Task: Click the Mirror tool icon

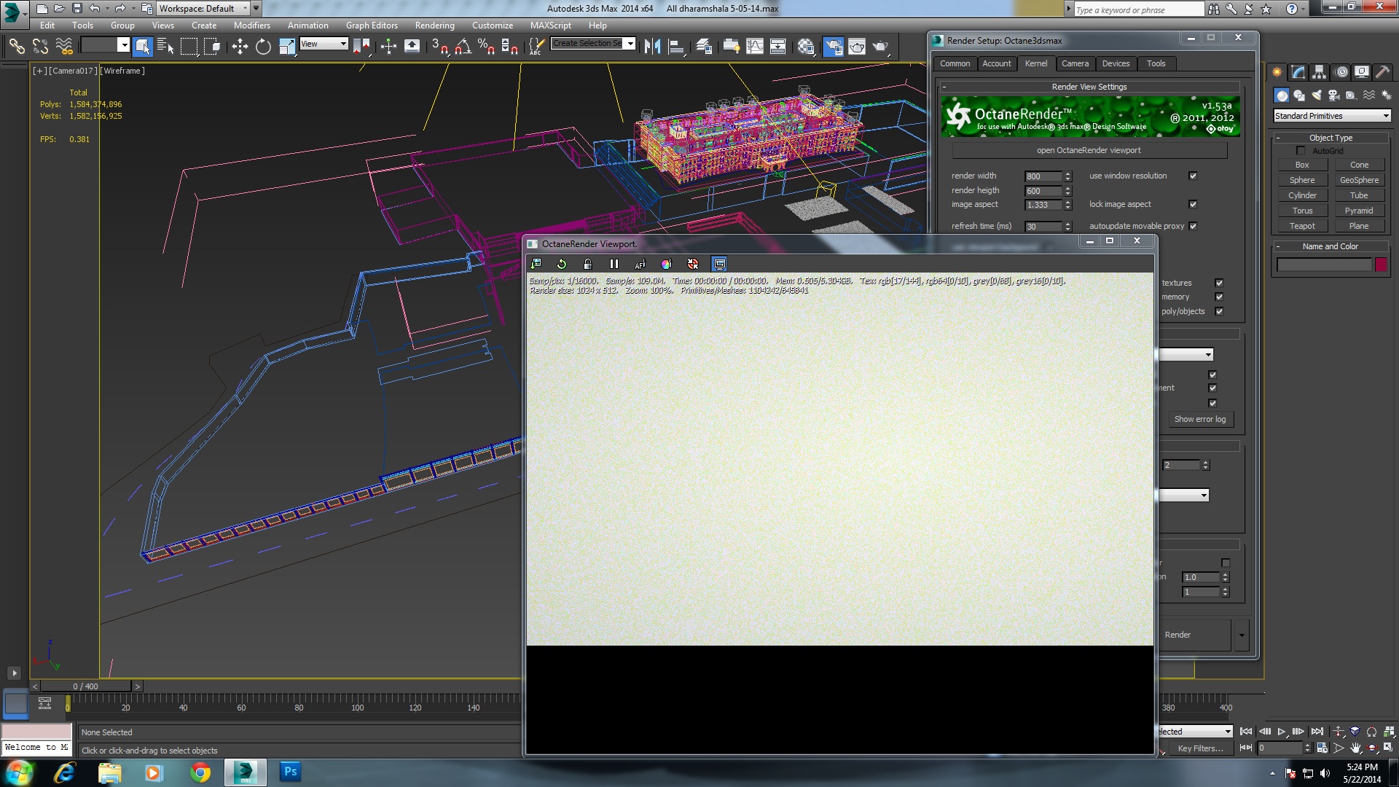Action: (652, 47)
